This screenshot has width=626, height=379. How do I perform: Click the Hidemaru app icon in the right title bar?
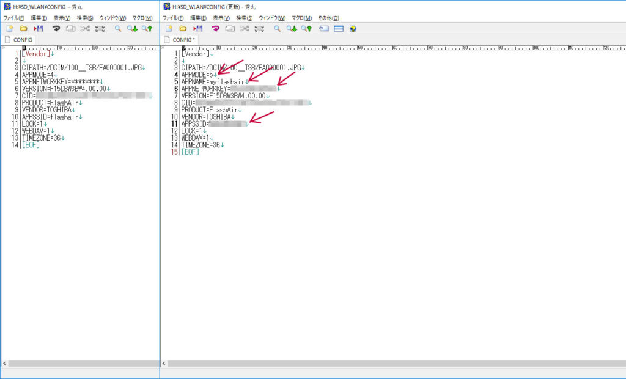[x=166, y=6]
